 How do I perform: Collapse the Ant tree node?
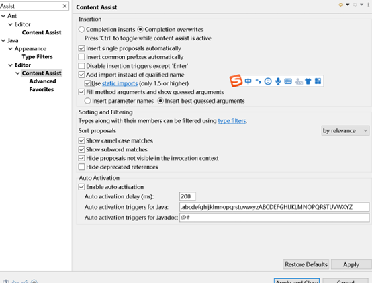(x=3, y=16)
